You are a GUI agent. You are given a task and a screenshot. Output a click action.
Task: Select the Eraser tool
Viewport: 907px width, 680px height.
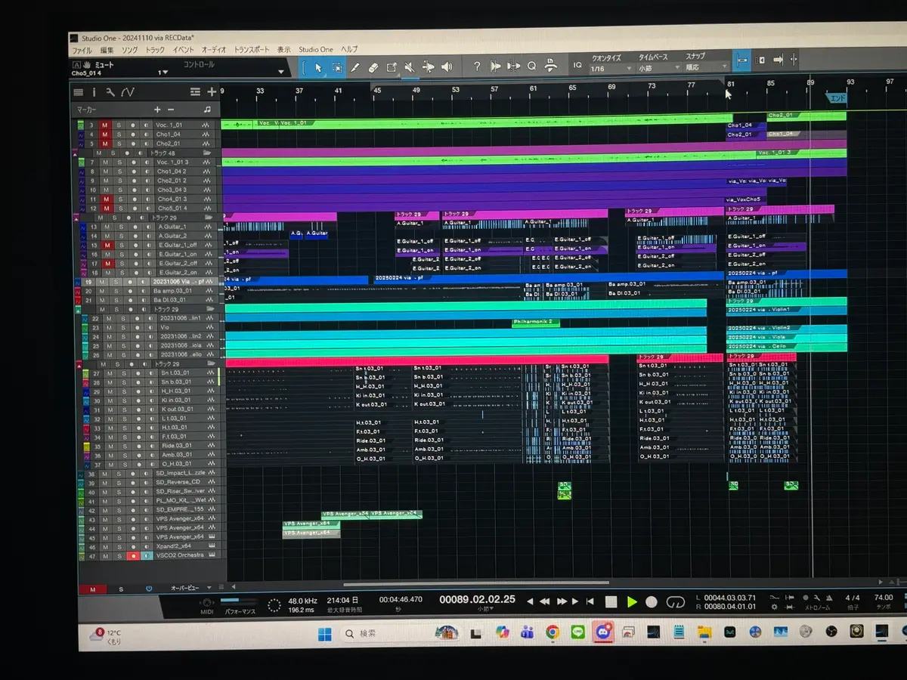373,67
